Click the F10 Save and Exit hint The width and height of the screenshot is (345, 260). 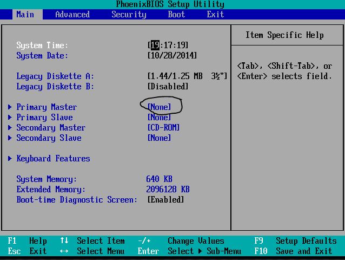tap(293, 251)
